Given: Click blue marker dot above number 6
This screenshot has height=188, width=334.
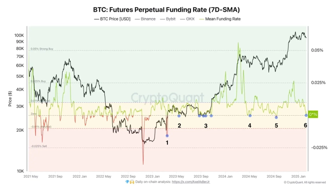Looking at the screenshot, I should coord(306,115).
